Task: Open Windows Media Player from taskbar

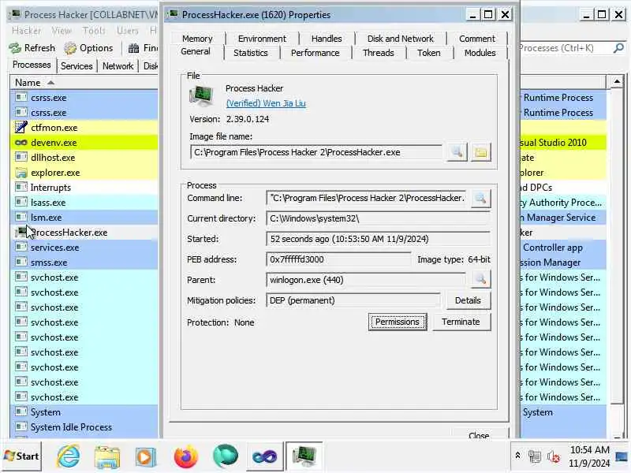Action: coord(146,456)
